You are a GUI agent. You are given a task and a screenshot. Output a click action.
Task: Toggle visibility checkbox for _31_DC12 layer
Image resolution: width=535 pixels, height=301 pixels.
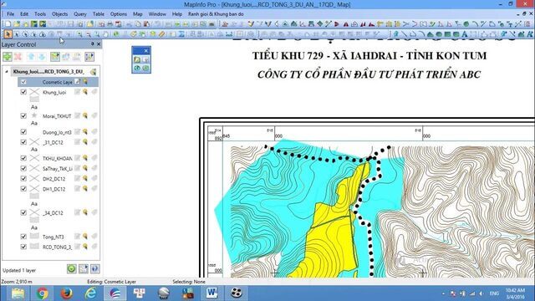click(23, 142)
